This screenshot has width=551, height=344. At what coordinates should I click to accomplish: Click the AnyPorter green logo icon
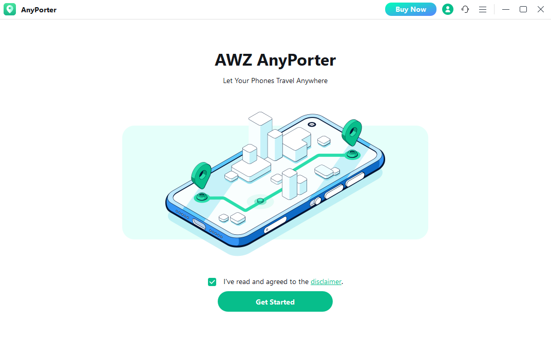coord(10,9)
